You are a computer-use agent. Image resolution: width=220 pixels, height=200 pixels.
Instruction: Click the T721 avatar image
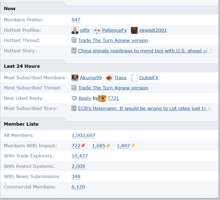pyautogui.click(x=102, y=98)
